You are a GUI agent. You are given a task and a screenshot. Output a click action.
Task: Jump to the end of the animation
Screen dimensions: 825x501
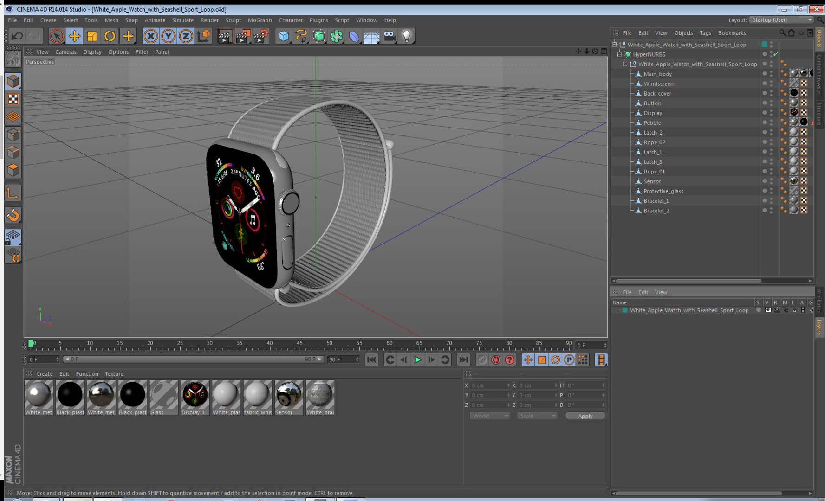click(x=463, y=360)
